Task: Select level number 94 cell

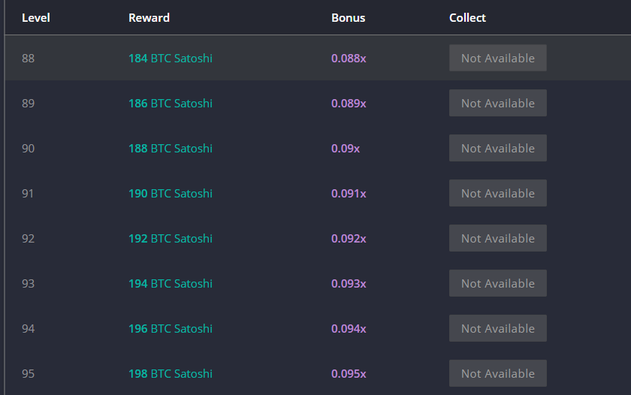Action: [x=29, y=329]
